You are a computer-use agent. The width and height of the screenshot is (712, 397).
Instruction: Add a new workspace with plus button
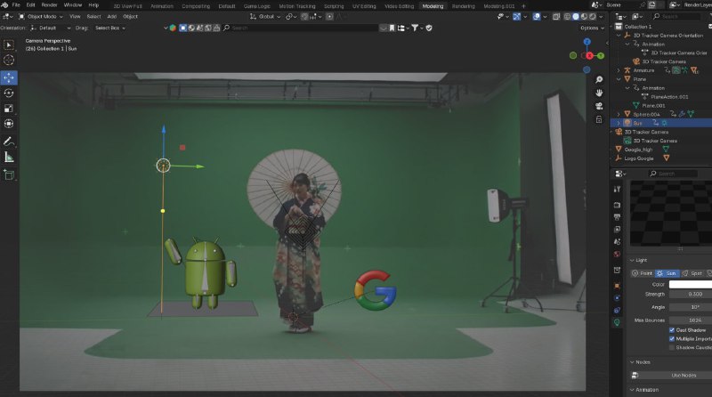pyautogui.click(x=523, y=6)
